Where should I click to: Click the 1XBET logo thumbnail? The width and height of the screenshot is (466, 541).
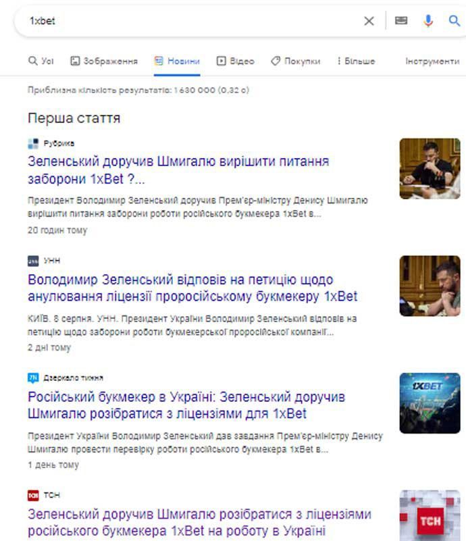coord(430,403)
